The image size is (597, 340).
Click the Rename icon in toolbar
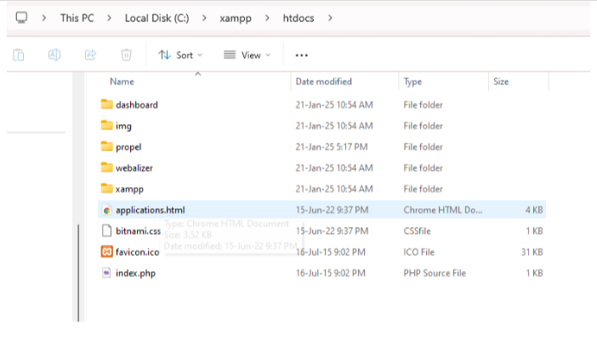coord(54,54)
